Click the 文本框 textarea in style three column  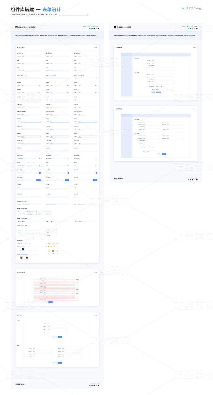click(x=87, y=101)
